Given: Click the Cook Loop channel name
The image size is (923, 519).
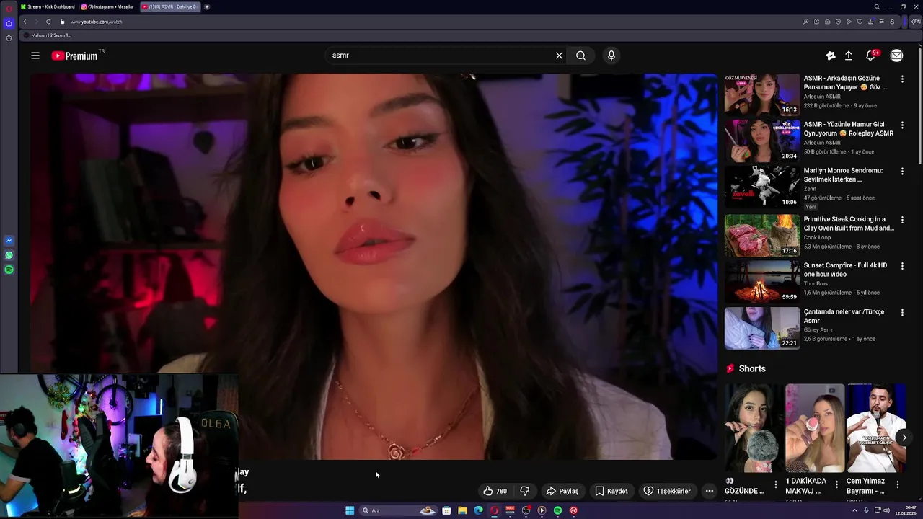Looking at the screenshot, I should click(x=817, y=237).
